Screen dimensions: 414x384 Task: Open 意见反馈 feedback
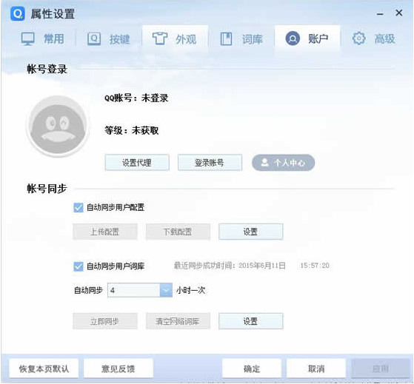(x=118, y=368)
